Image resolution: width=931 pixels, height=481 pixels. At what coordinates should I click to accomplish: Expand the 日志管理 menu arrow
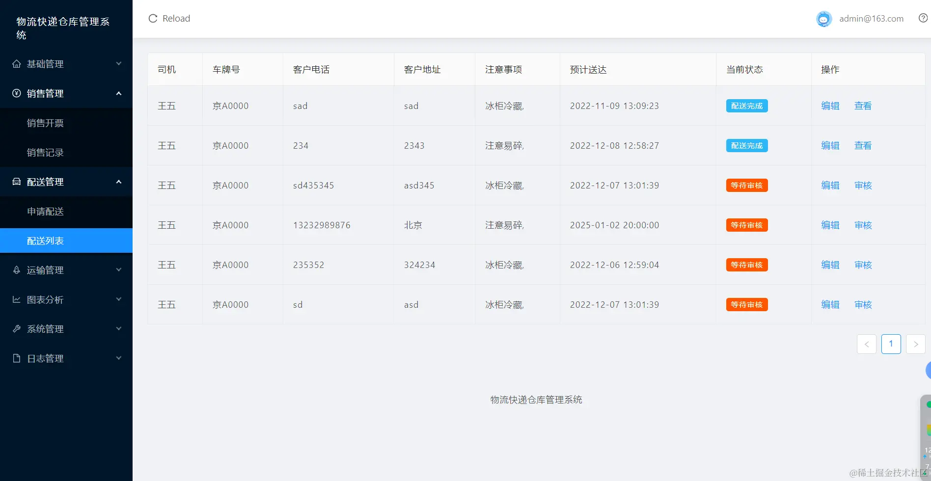point(118,358)
